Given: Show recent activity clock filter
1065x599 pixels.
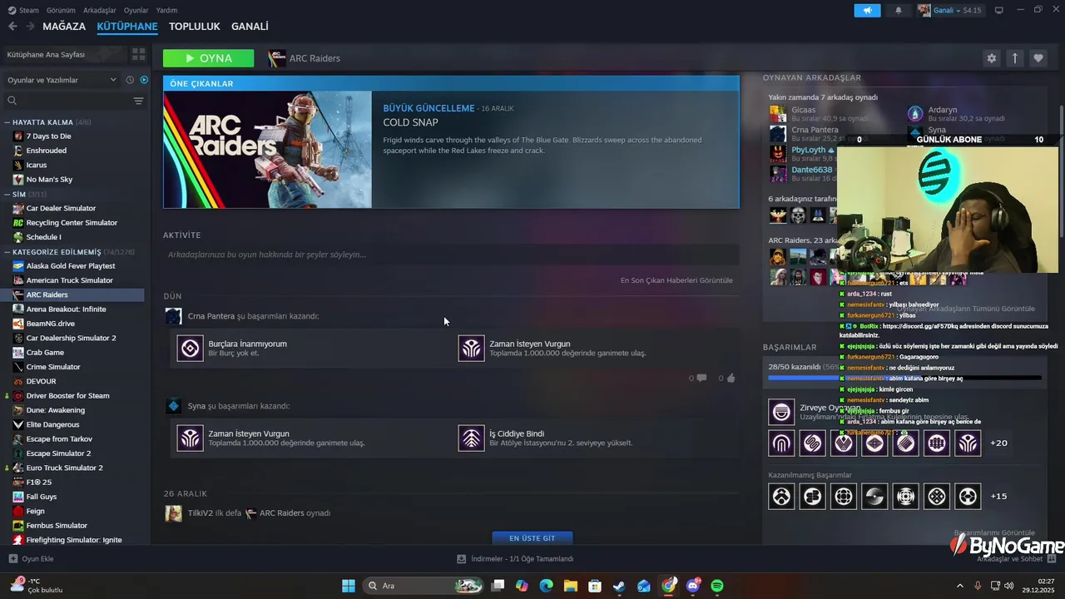Looking at the screenshot, I should [130, 80].
